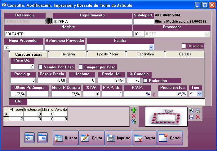217x151 pixels.
Task: Click the barcode icon beside Referencia
Action: 49,21
